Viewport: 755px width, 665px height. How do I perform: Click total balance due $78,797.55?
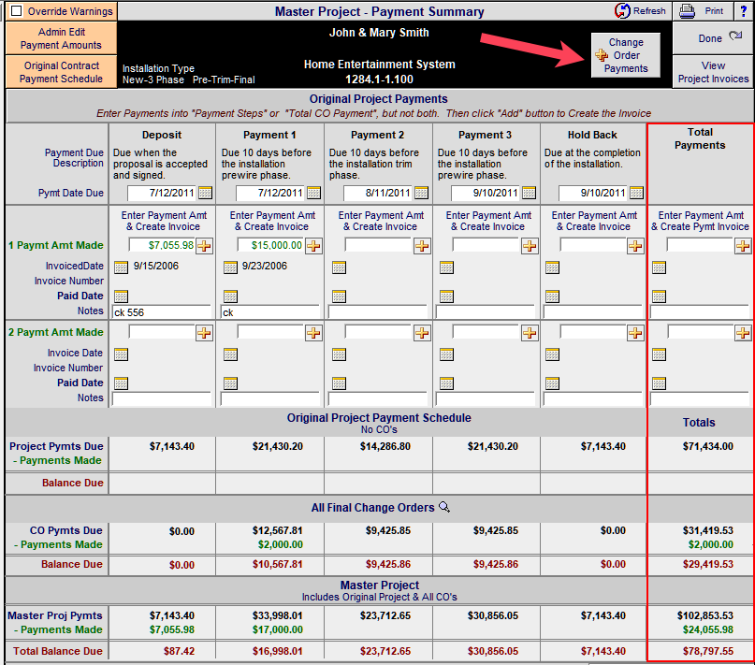point(708,651)
